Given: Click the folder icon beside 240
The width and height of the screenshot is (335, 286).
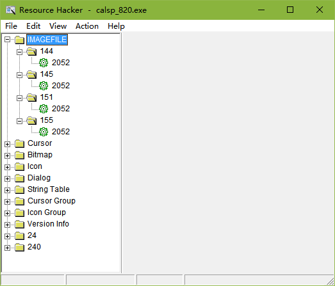Looking at the screenshot, I should 19,248.
